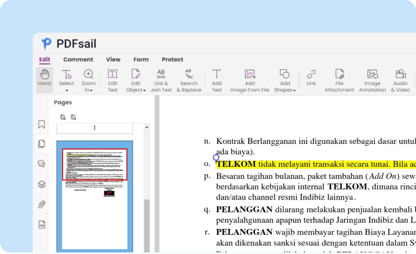Switch to the Edit tab
The width and height of the screenshot is (416, 254).
(45, 59)
